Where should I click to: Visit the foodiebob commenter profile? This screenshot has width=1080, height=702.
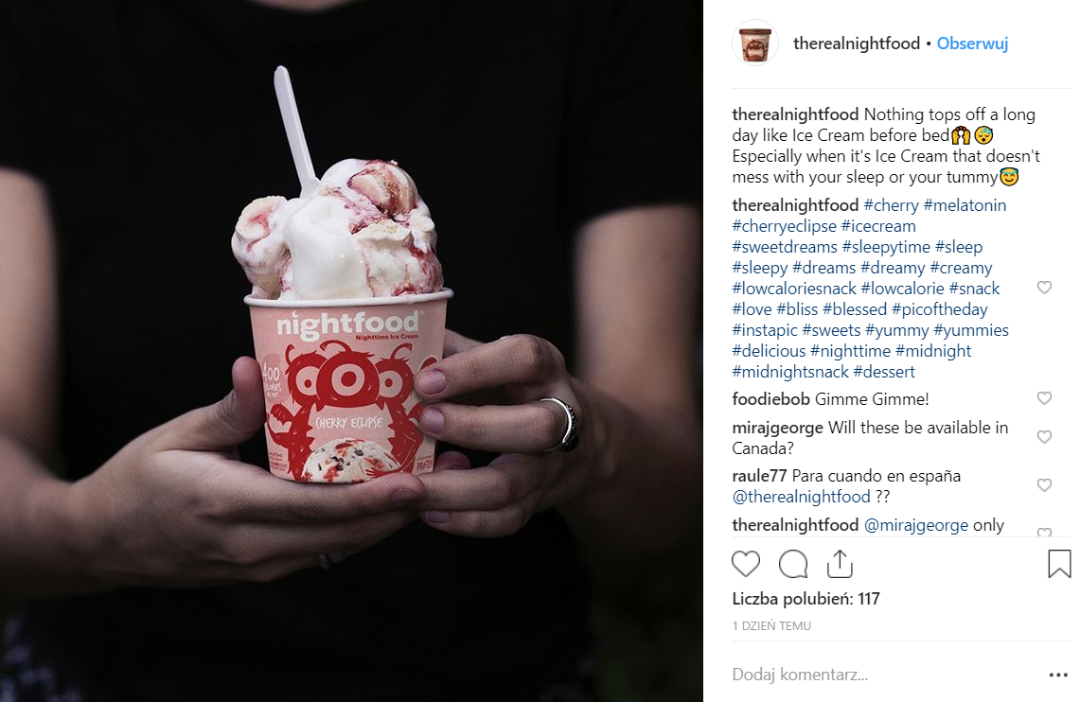pos(771,399)
